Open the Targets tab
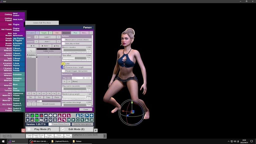 pyautogui.click(x=44, y=33)
